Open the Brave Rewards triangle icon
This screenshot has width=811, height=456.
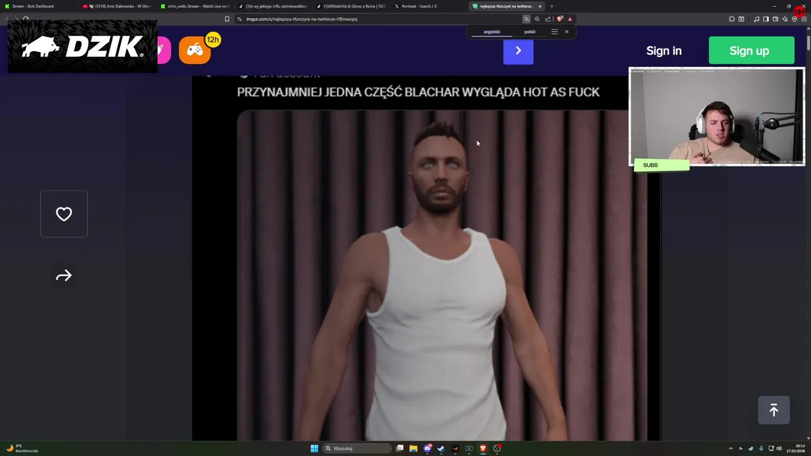(x=570, y=19)
